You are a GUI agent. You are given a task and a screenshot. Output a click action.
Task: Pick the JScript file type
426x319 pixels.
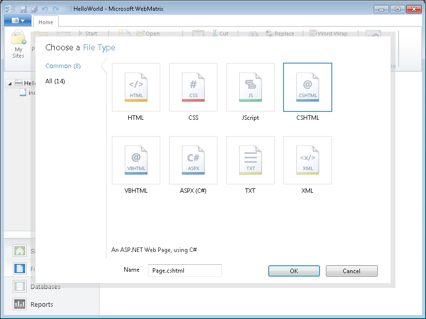pos(250,87)
